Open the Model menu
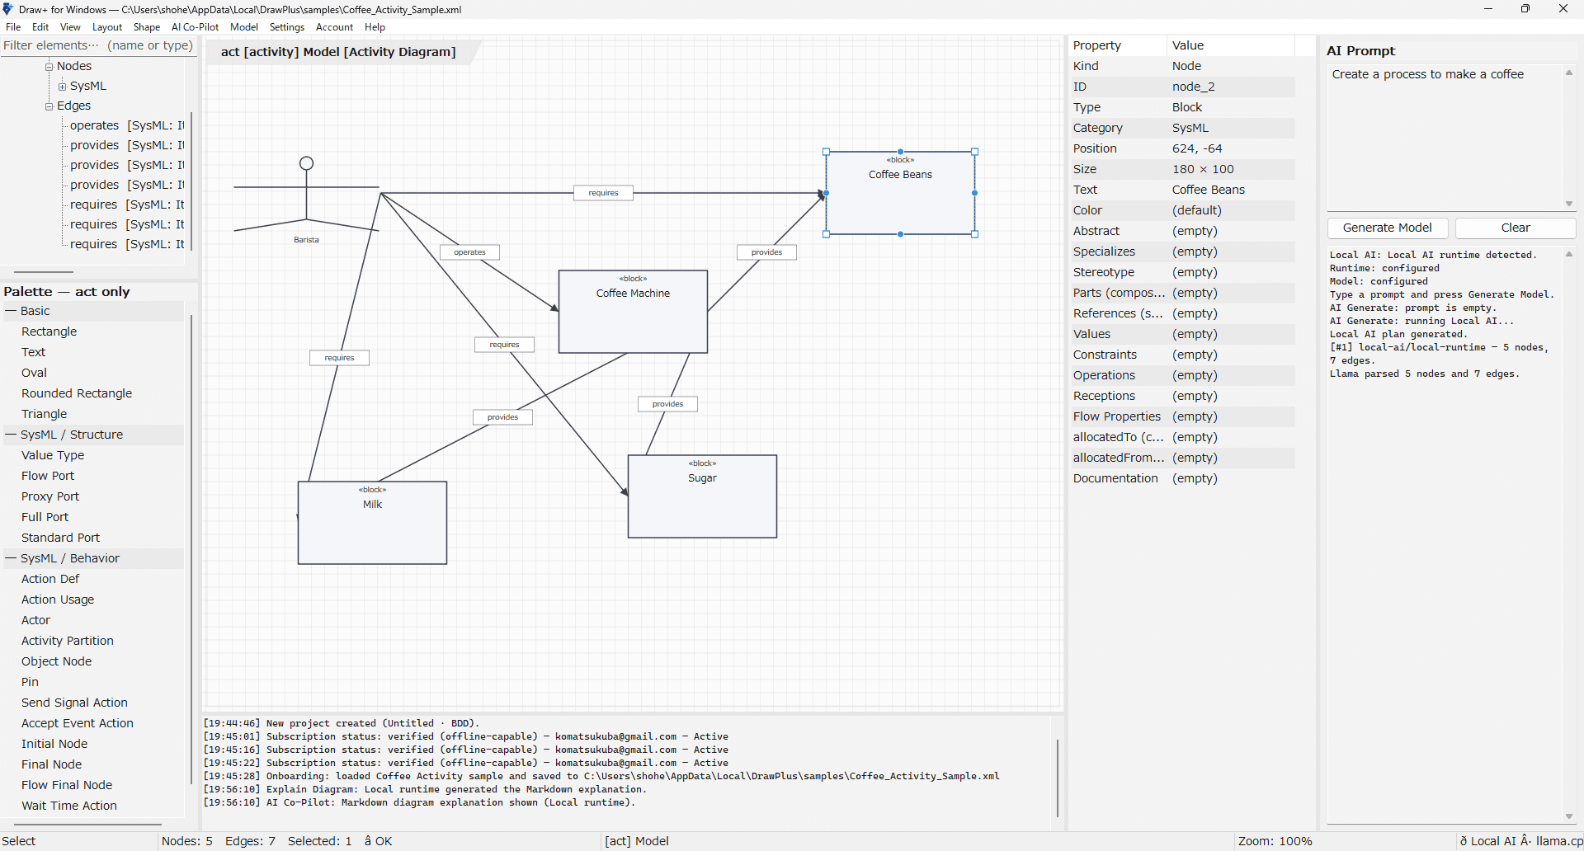This screenshot has width=1584, height=851. click(244, 27)
